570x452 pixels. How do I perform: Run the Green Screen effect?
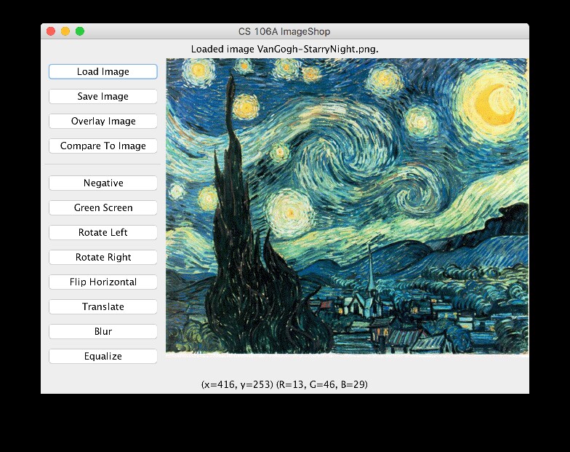pyautogui.click(x=103, y=208)
